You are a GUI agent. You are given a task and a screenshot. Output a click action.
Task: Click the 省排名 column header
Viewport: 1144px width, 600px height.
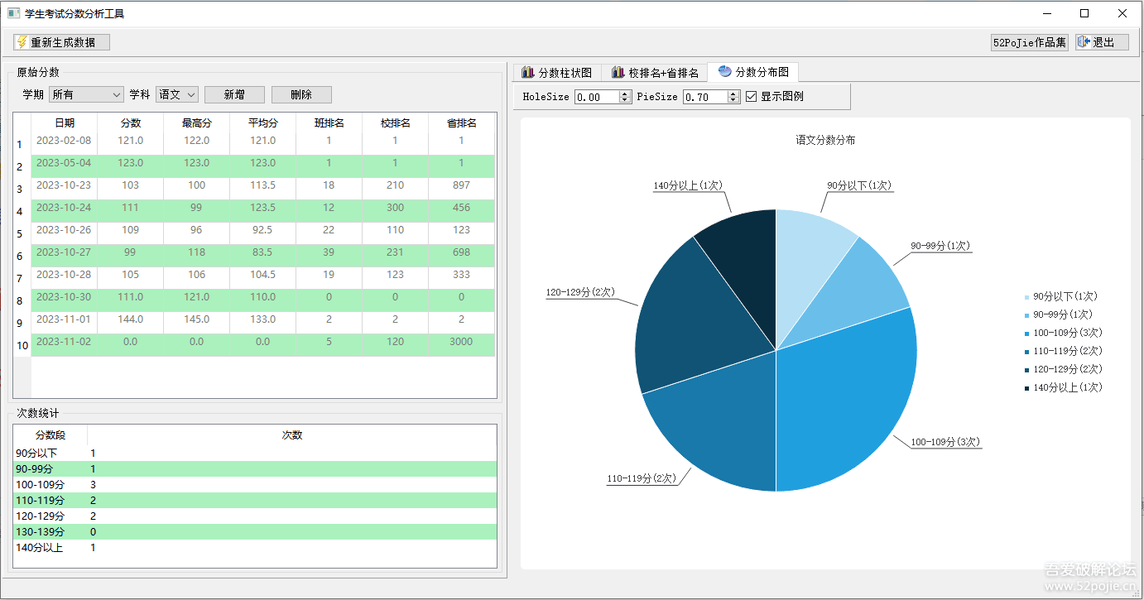click(462, 123)
